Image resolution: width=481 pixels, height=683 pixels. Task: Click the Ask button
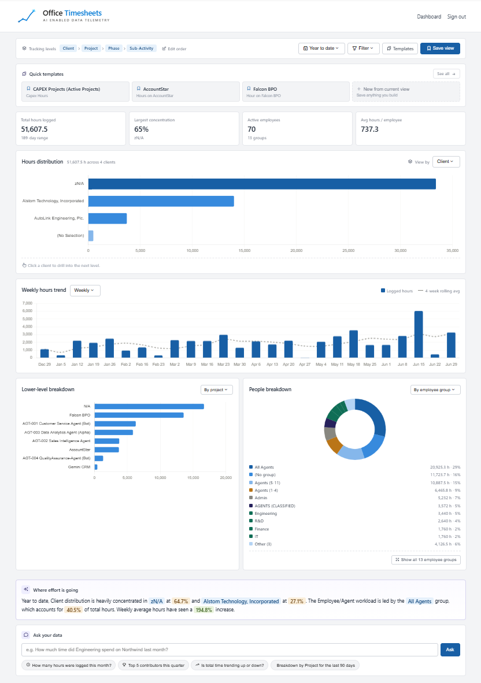450,649
